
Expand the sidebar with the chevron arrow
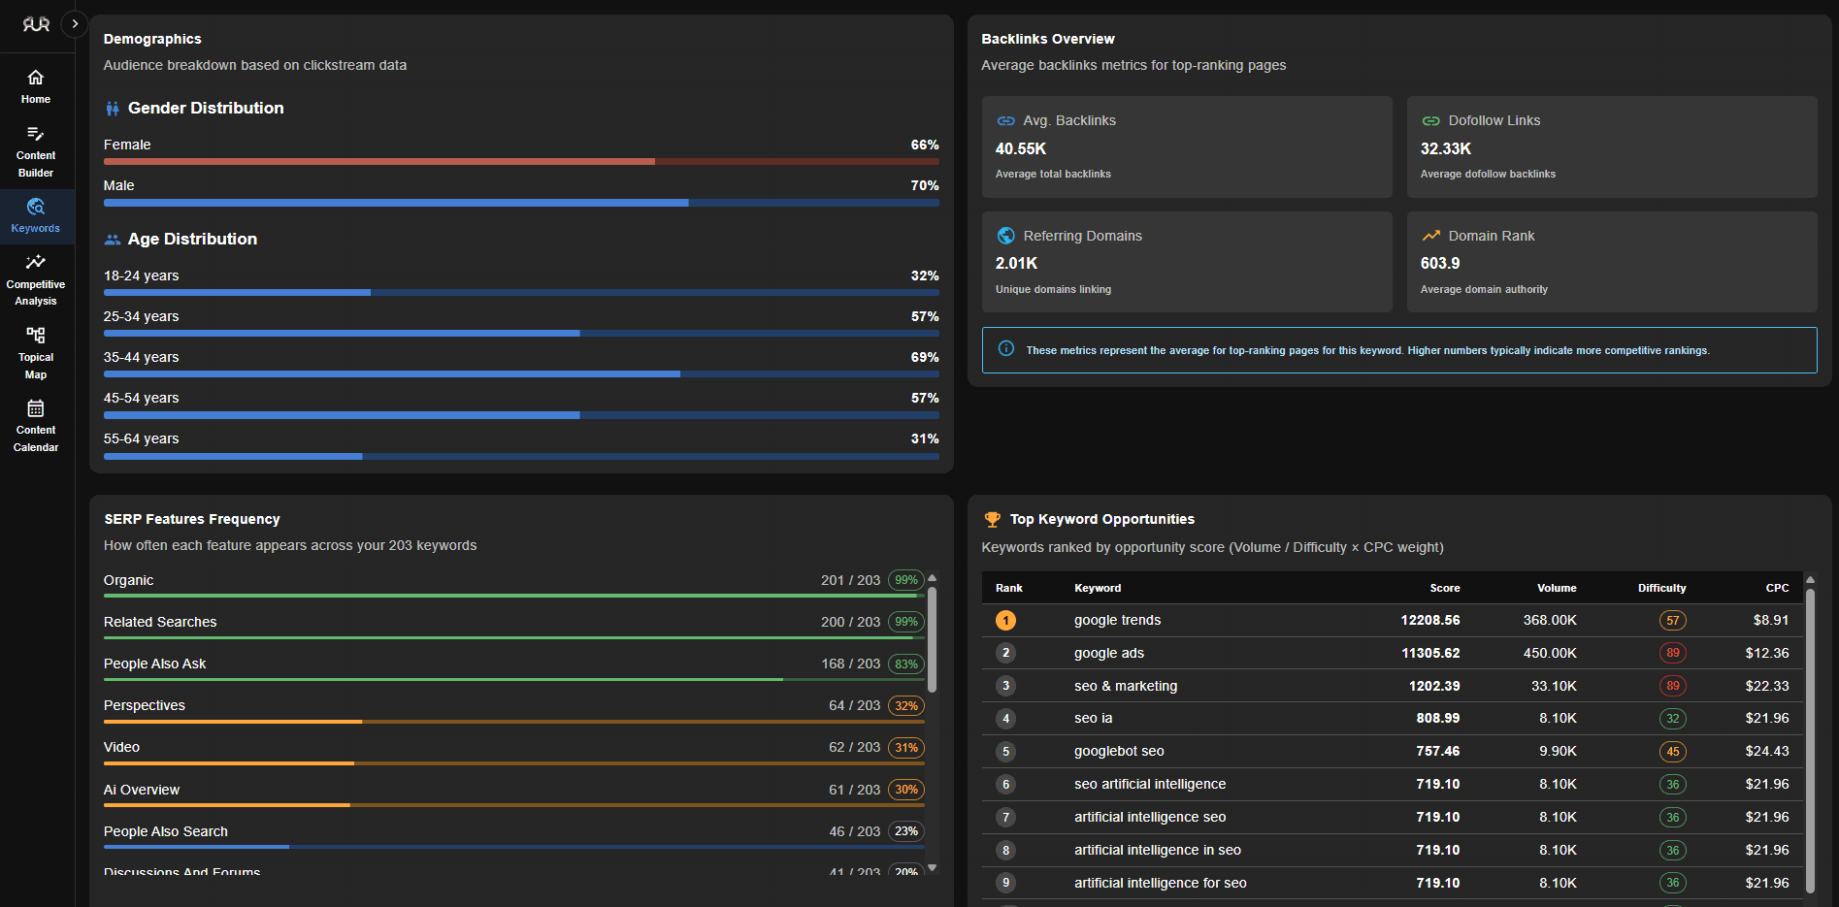tap(75, 24)
